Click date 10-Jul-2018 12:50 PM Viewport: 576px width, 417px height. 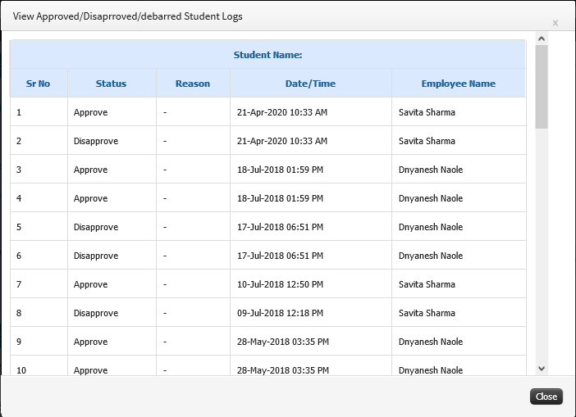pos(280,284)
